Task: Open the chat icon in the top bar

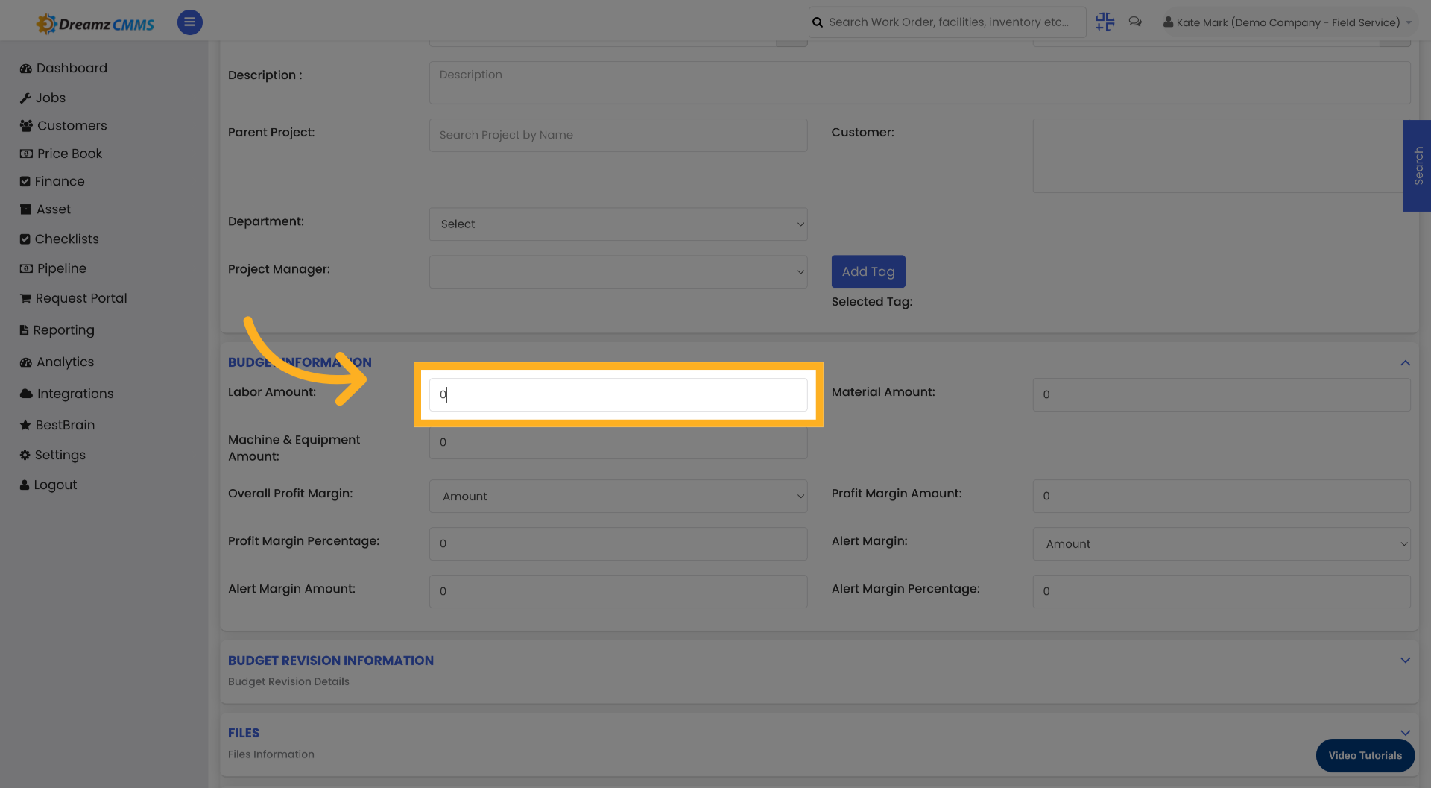Action: 1135,22
